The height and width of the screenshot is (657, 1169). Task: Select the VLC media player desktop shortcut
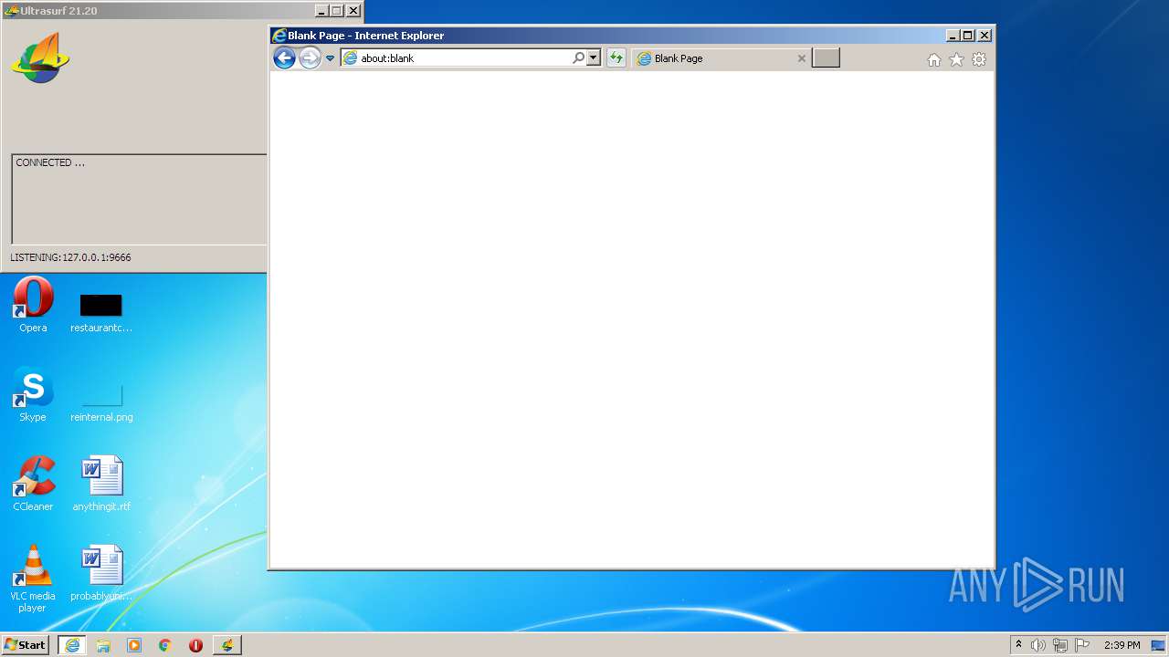(33, 579)
